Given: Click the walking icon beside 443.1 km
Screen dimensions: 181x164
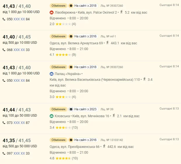Looking at the screenshot, I should (x=107, y=43).
